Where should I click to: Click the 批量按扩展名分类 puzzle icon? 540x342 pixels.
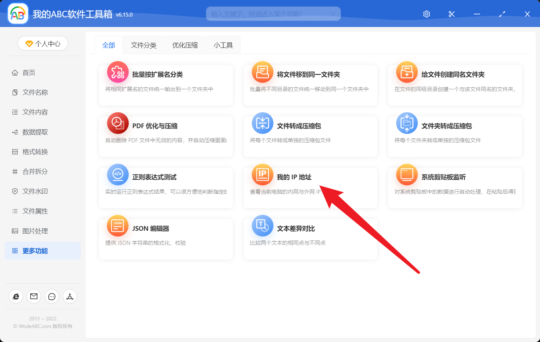(118, 72)
